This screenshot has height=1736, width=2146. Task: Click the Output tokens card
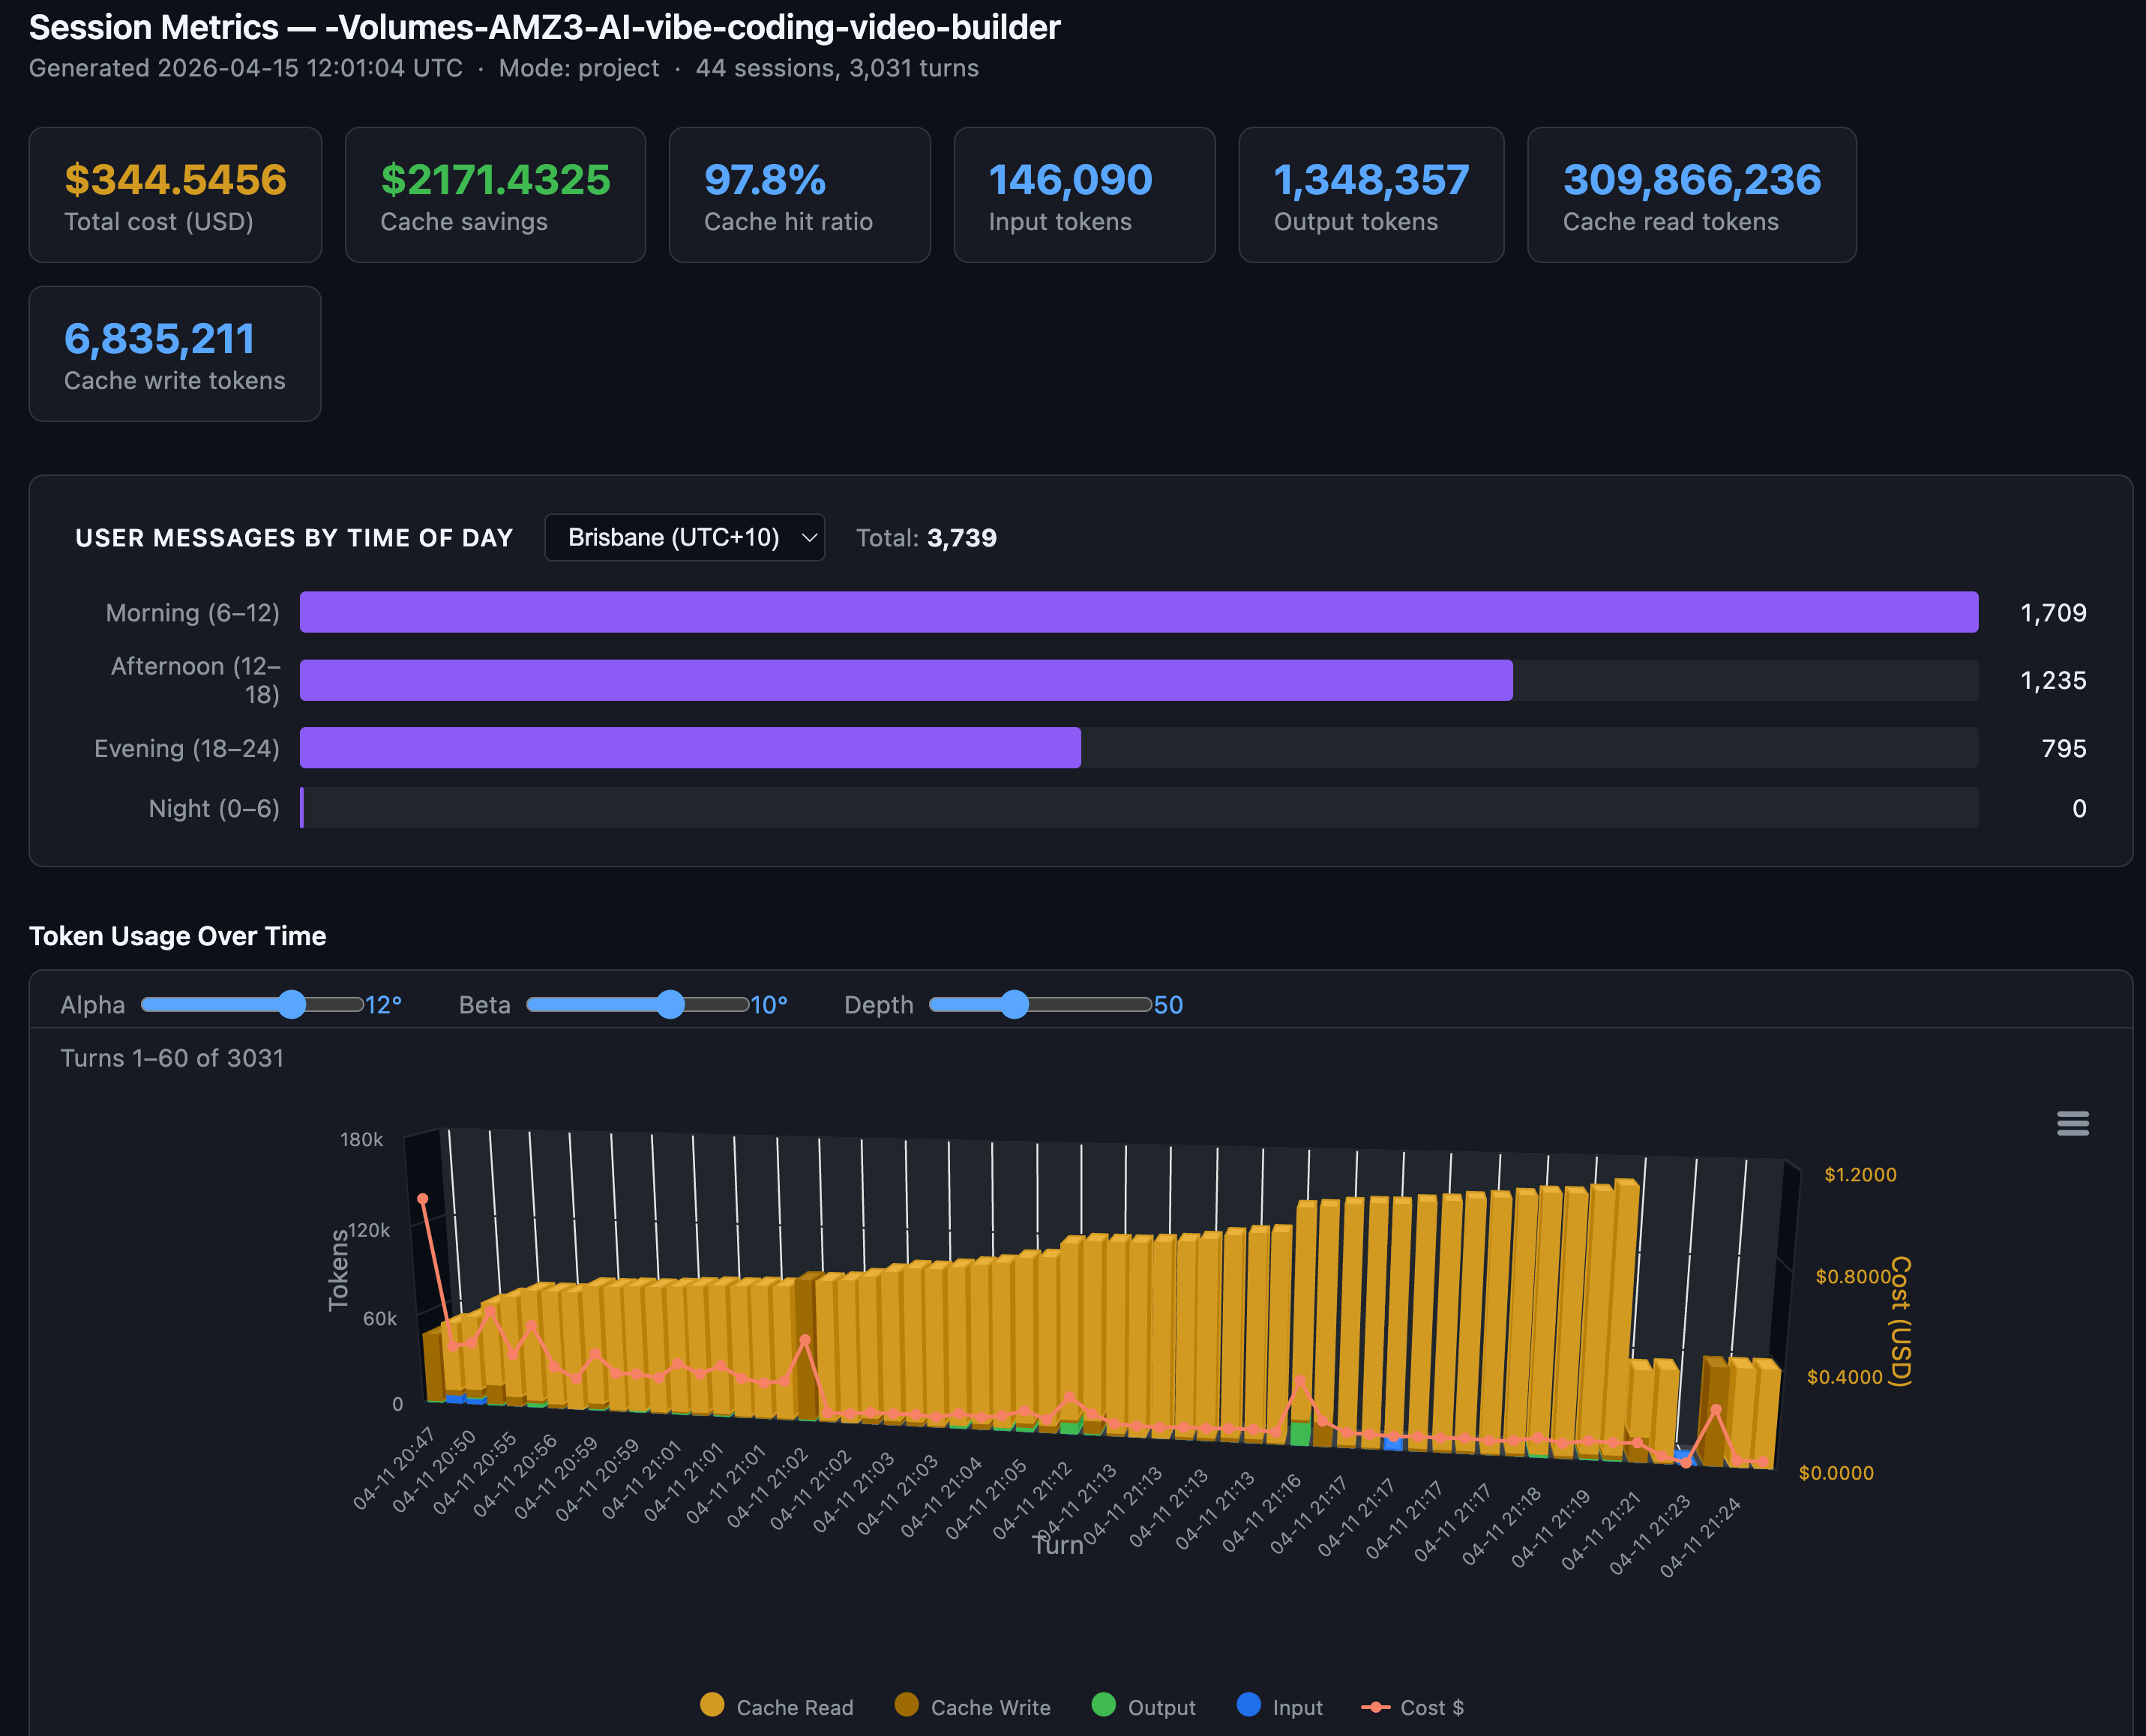click(1371, 195)
